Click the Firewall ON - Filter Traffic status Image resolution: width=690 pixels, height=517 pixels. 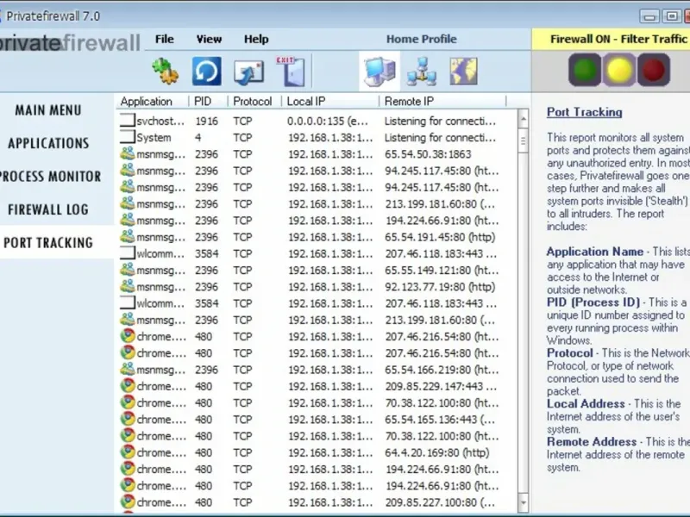(618, 39)
